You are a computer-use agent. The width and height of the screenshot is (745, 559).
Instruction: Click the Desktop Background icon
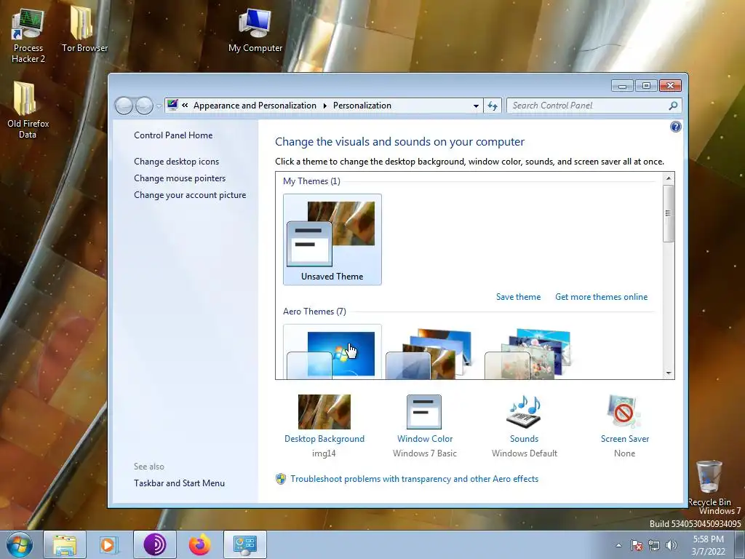(324, 412)
